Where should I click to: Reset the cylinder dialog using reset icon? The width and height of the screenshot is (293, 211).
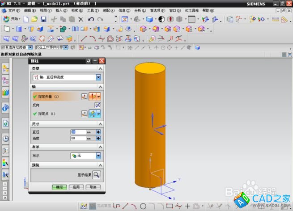pyautogui.click(x=89, y=60)
